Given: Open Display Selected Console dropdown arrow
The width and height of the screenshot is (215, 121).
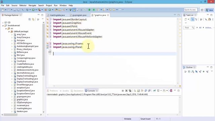Looking at the screenshot, I should click(161, 91).
